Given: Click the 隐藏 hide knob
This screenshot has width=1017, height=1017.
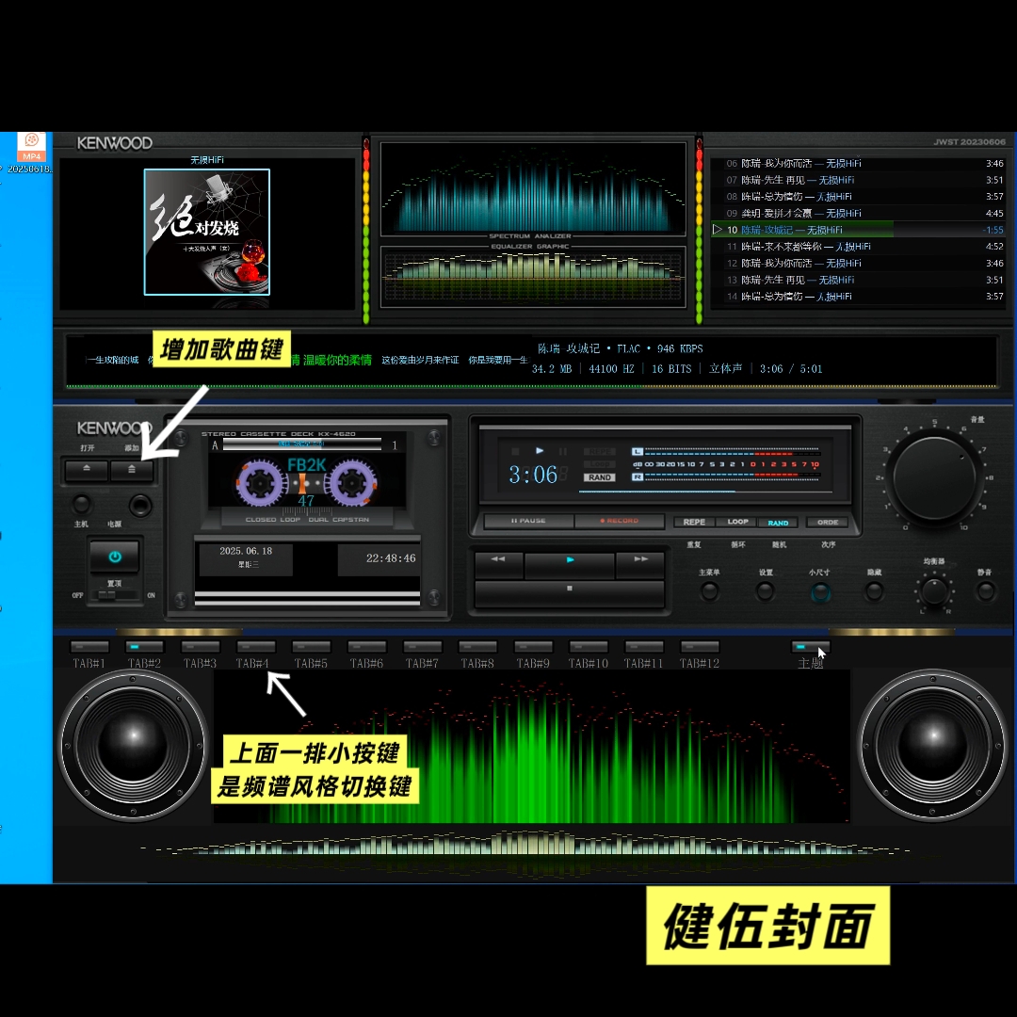Looking at the screenshot, I should click(x=874, y=590).
